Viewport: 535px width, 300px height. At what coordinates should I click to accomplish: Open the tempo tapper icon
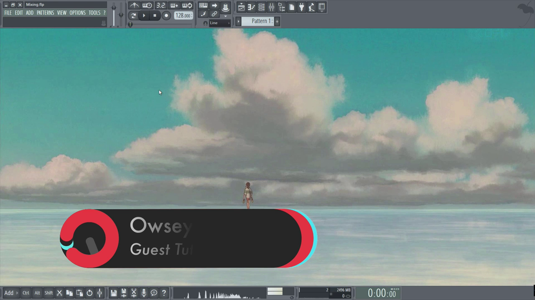pos(311,7)
